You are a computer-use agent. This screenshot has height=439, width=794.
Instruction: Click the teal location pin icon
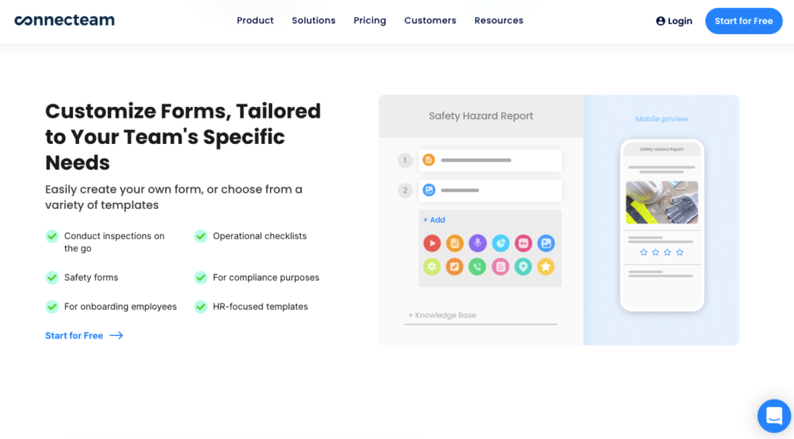click(523, 266)
